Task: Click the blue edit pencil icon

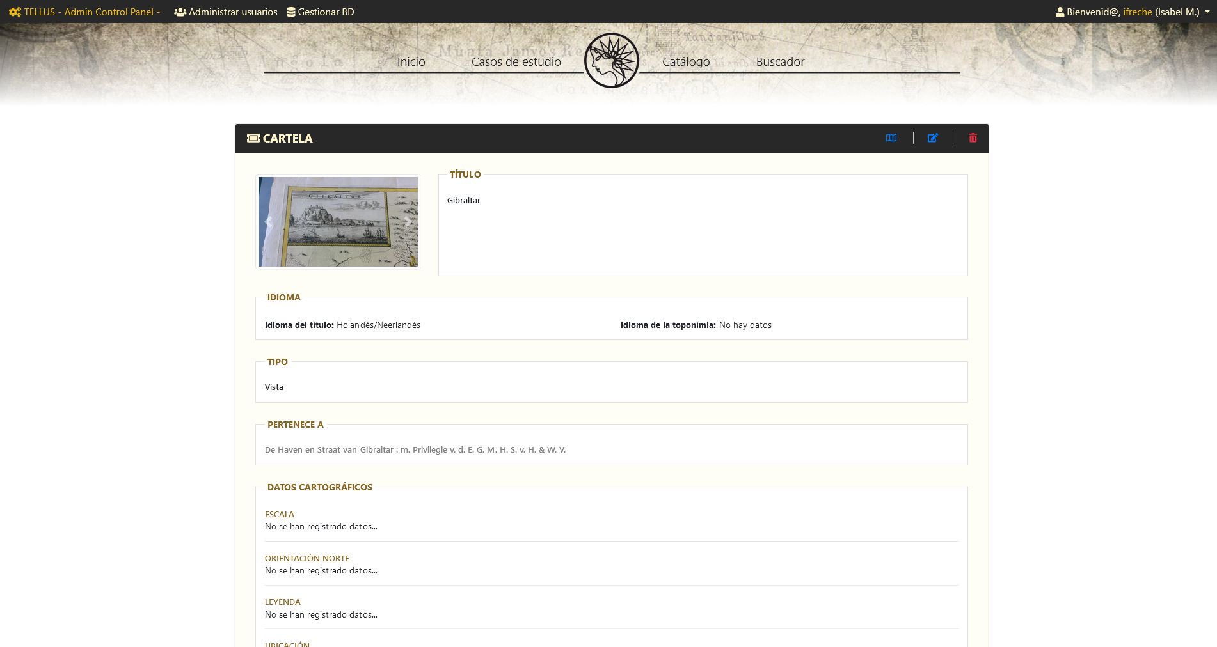Action: pyautogui.click(x=933, y=137)
